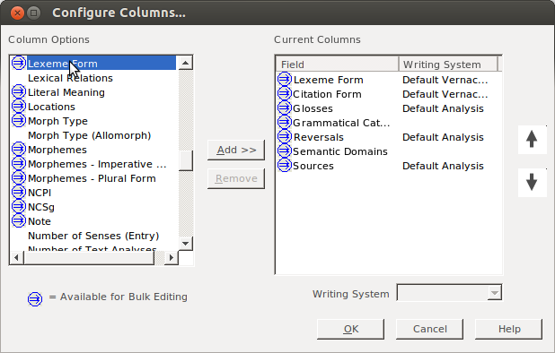555x353 pixels.
Task: Open the Writing System dropdown
Action: [x=495, y=293]
